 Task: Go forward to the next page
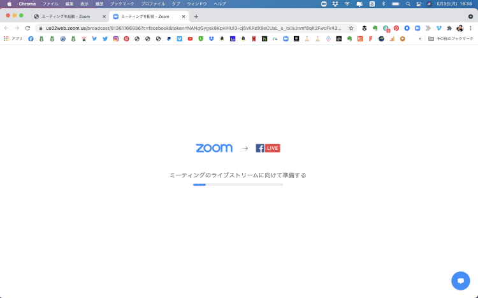tap(17, 28)
